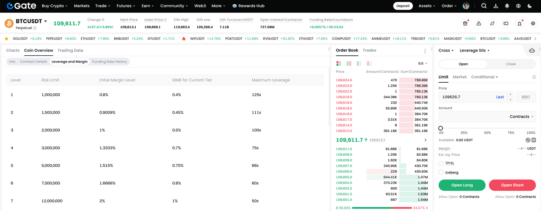Click the download app icon

tap(495, 6)
